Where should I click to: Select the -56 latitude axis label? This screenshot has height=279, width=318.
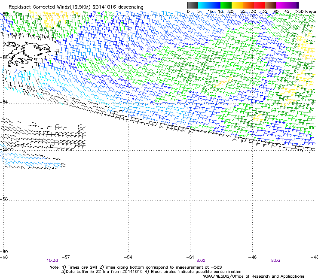(4, 149)
